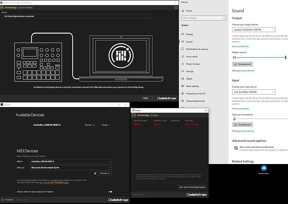Click Shut down Overbridge Engine button
Image resolution: width=288 pixels, height=204 pixels.
[x=192, y=187]
